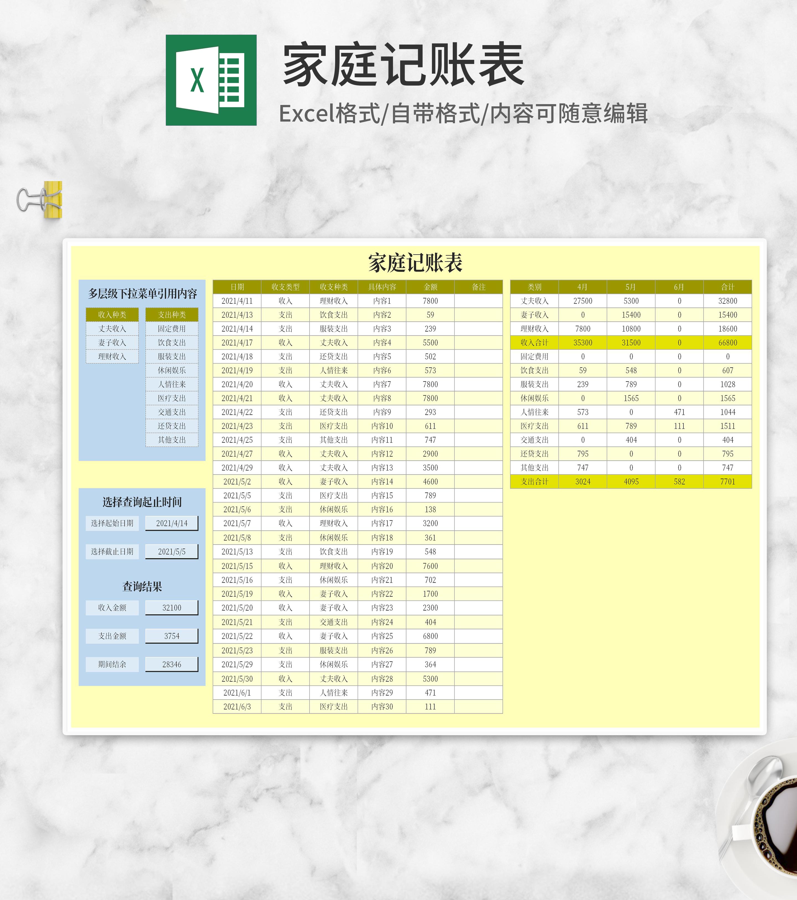Open the start date field 2021/4/14
Image resolution: width=797 pixels, height=900 pixels.
tap(172, 523)
